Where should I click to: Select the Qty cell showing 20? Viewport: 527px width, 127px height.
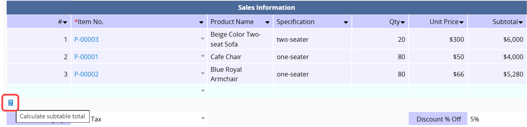pyautogui.click(x=380, y=40)
